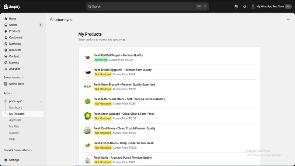Click the Content icon in sidebar

point(6,56)
